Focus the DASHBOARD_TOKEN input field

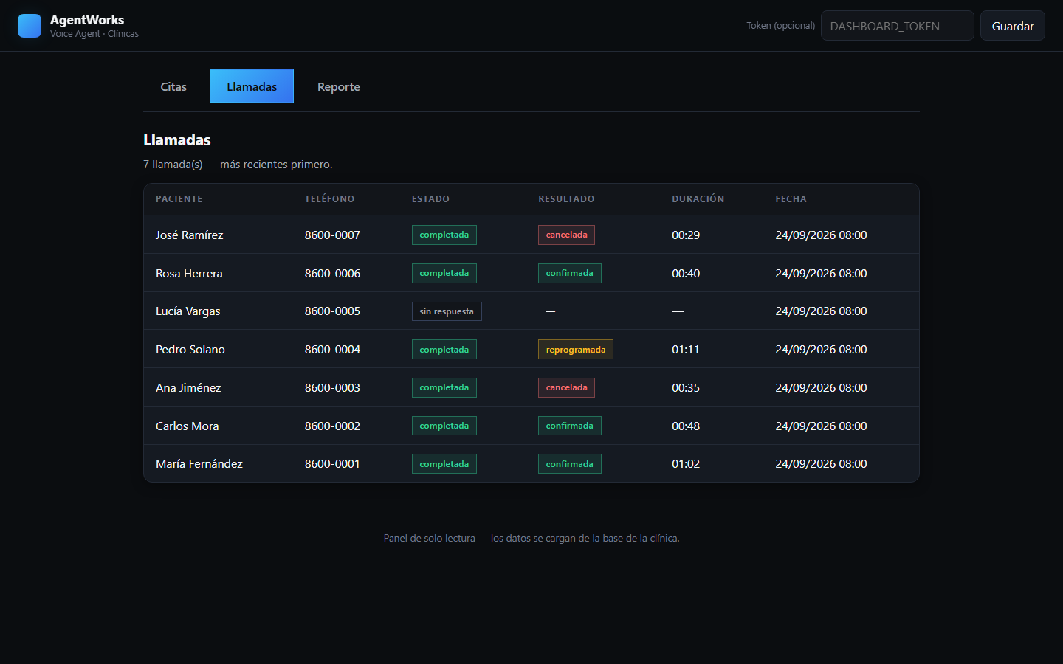click(898, 26)
